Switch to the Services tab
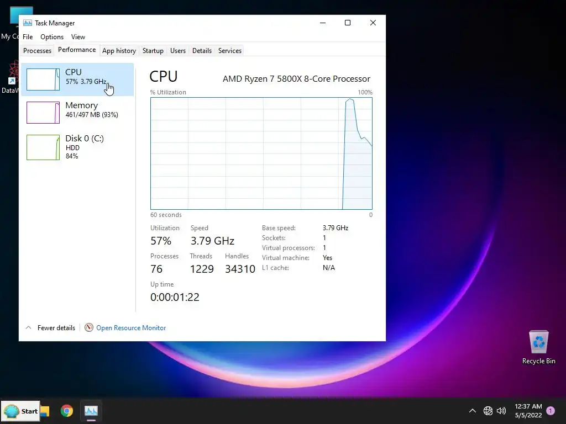 230,51
